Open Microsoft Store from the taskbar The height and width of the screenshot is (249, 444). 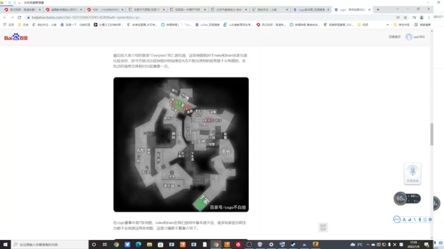[160, 245]
